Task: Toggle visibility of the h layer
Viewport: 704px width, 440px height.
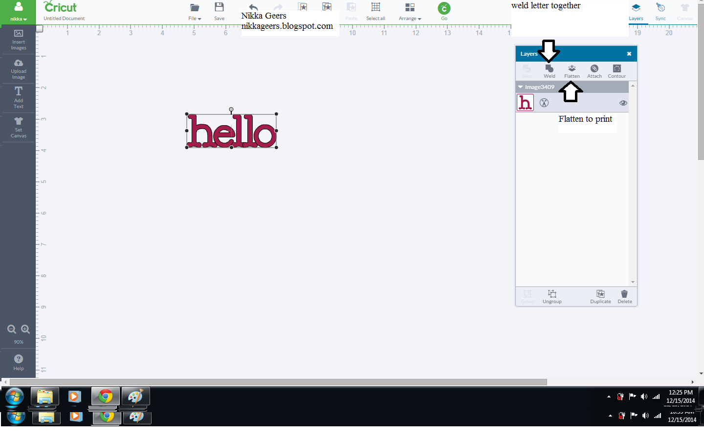Action: [x=623, y=103]
